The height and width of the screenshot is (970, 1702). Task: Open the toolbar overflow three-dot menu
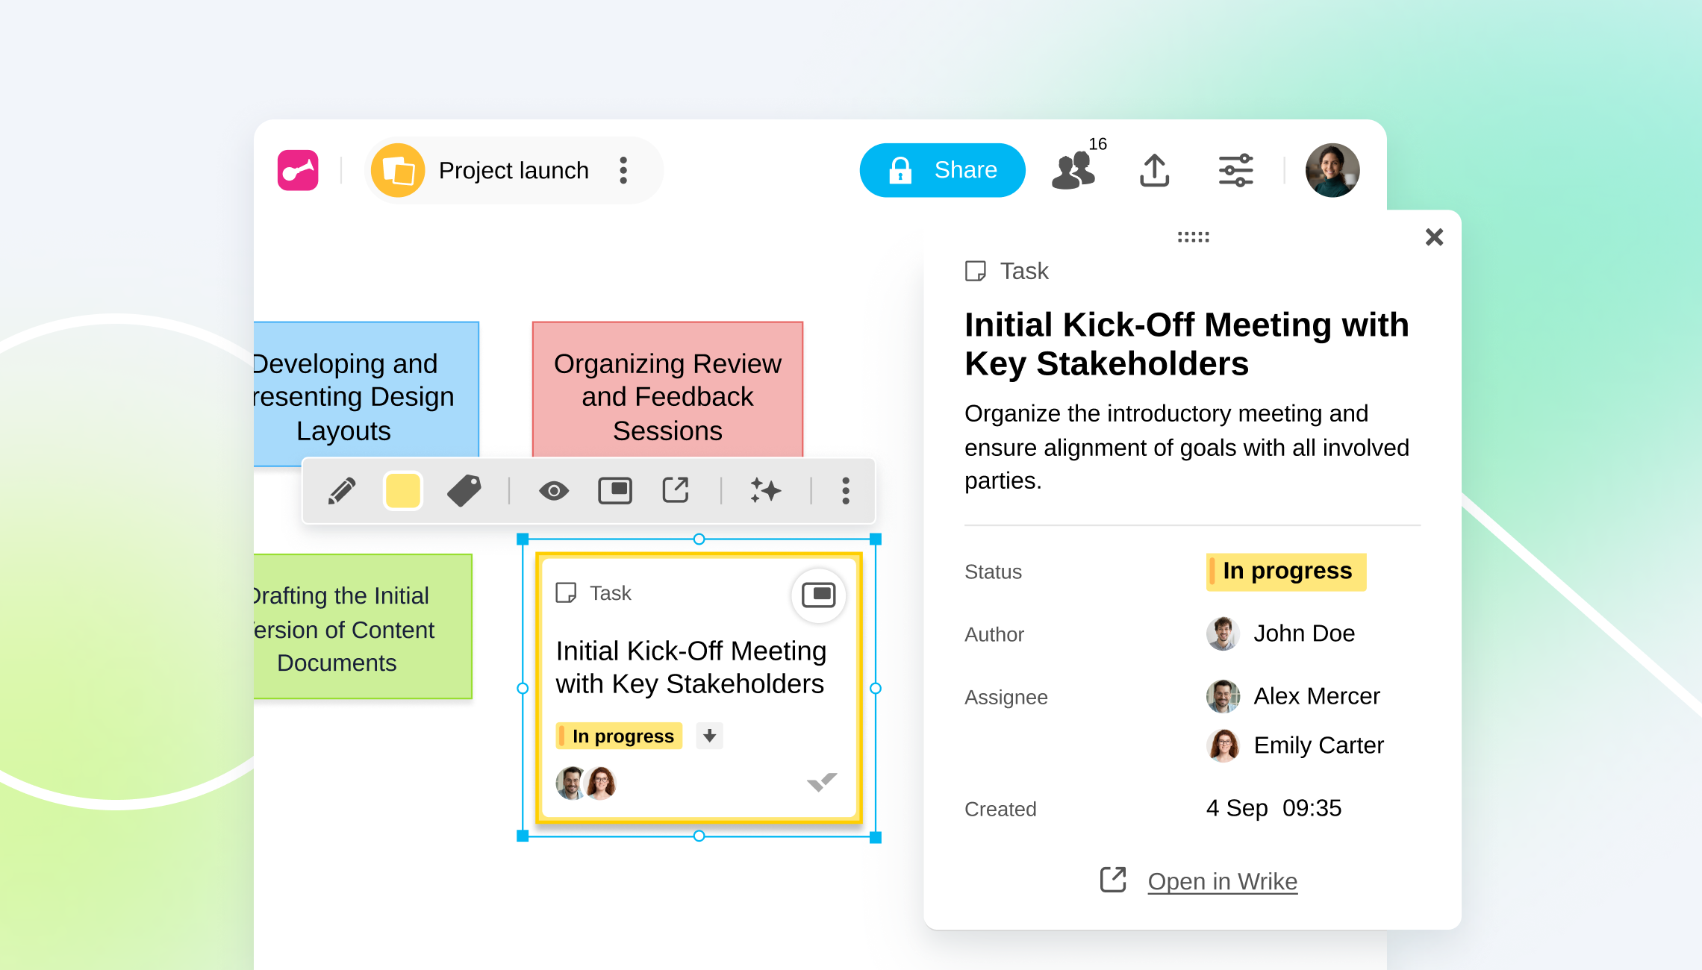[845, 491]
